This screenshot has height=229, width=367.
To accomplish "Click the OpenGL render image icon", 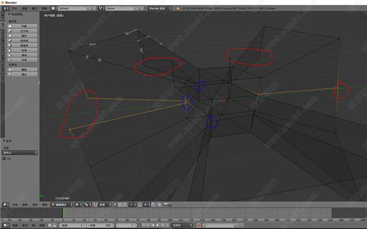I will [x=165, y=205].
